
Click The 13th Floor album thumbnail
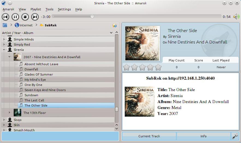[x=17, y=113]
